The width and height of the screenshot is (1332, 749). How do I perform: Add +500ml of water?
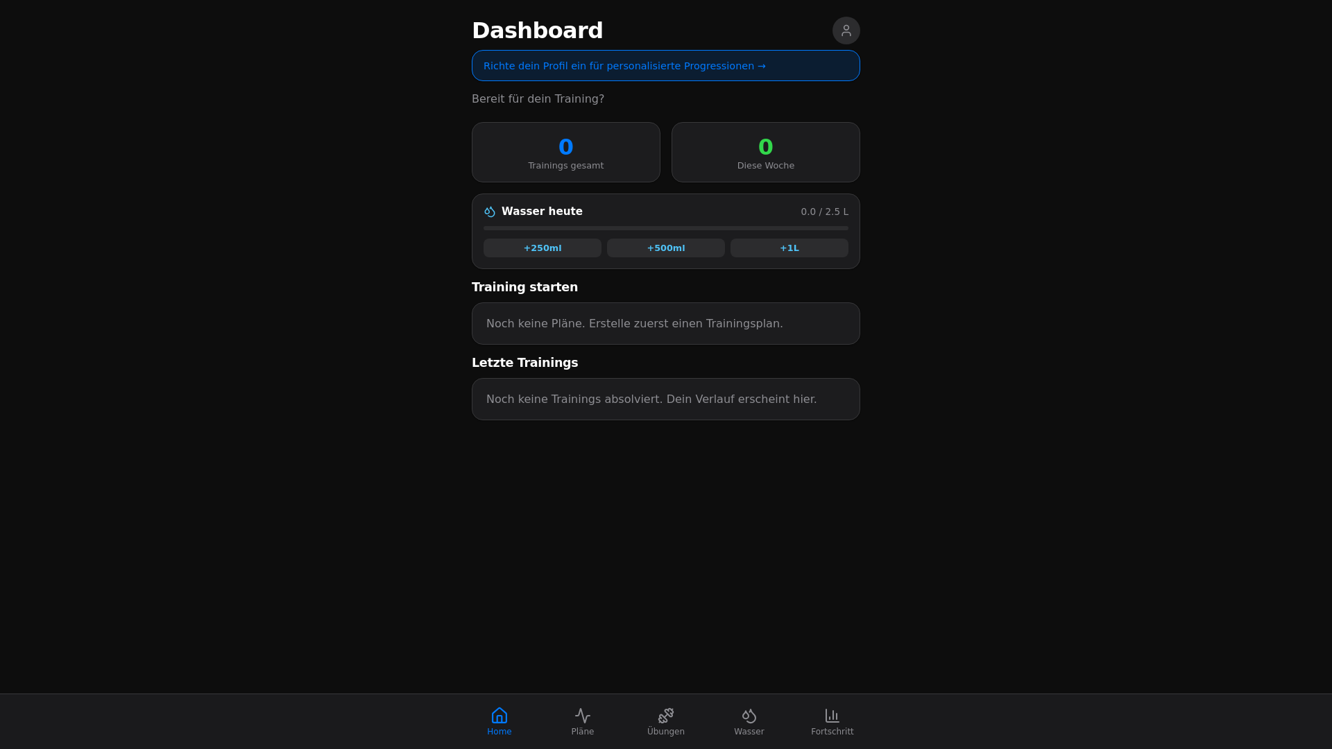click(x=666, y=248)
